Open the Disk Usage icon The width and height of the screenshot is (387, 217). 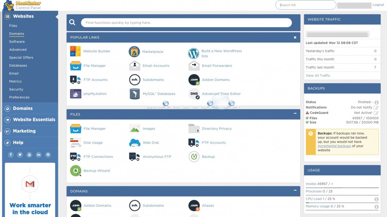(75, 142)
